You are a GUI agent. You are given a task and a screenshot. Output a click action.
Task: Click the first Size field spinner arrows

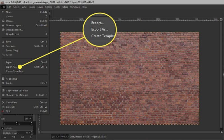click(17, 124)
